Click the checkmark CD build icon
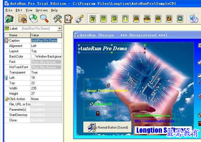The height and width of the screenshot is (142, 201). (x=194, y=19)
